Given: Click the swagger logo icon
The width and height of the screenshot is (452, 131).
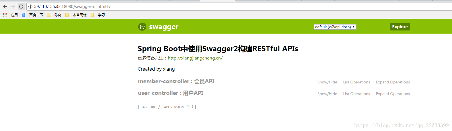Looking at the screenshot, I should coord(142,27).
